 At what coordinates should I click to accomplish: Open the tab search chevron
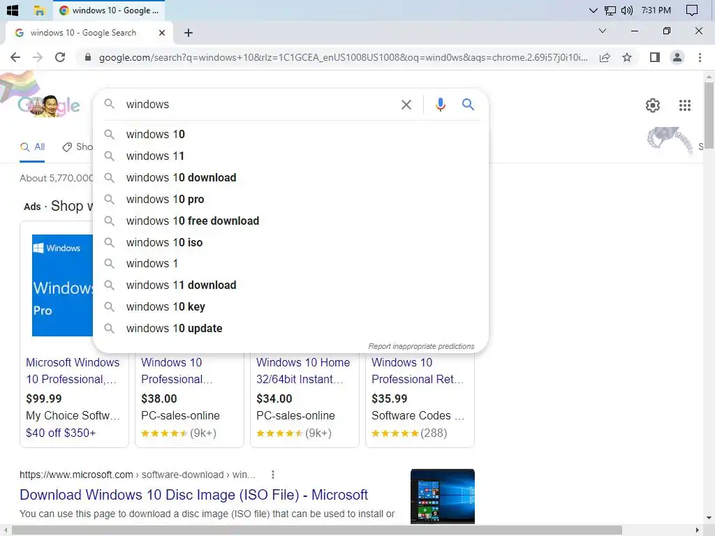[603, 31]
